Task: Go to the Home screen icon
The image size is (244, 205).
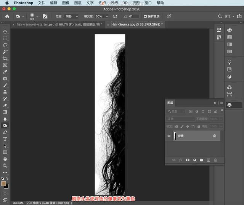Action: pyautogui.click(x=7, y=16)
